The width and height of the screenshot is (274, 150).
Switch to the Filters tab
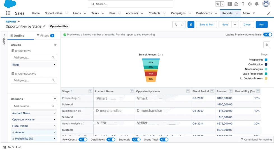[45, 36]
